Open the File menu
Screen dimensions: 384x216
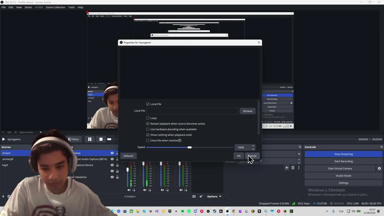tap(4, 7)
